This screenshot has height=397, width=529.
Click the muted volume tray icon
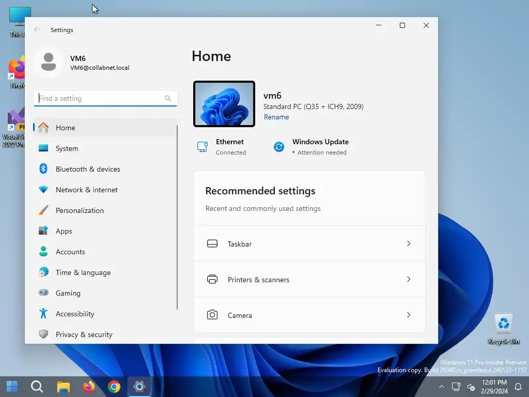point(471,387)
